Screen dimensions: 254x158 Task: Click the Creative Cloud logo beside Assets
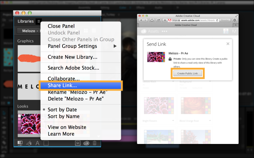[x=144, y=31]
